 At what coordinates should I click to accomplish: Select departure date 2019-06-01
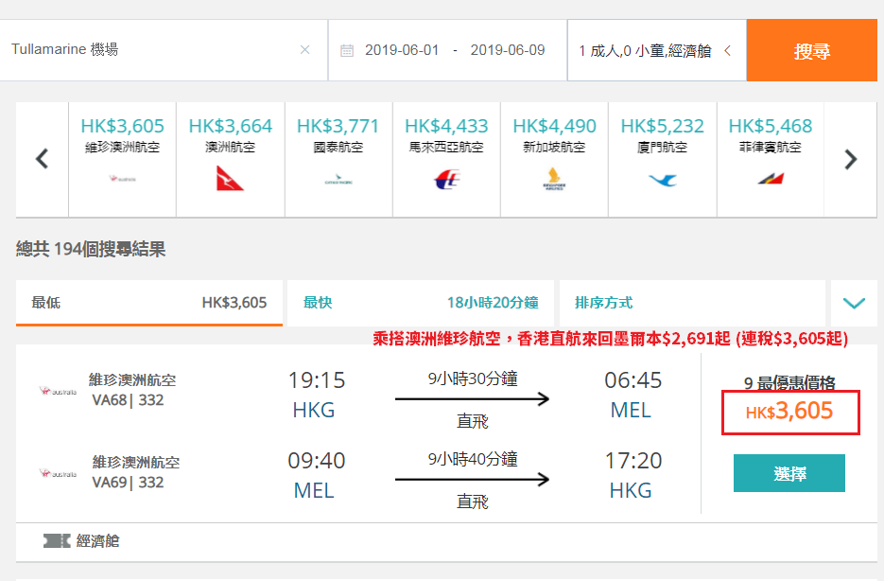402,50
